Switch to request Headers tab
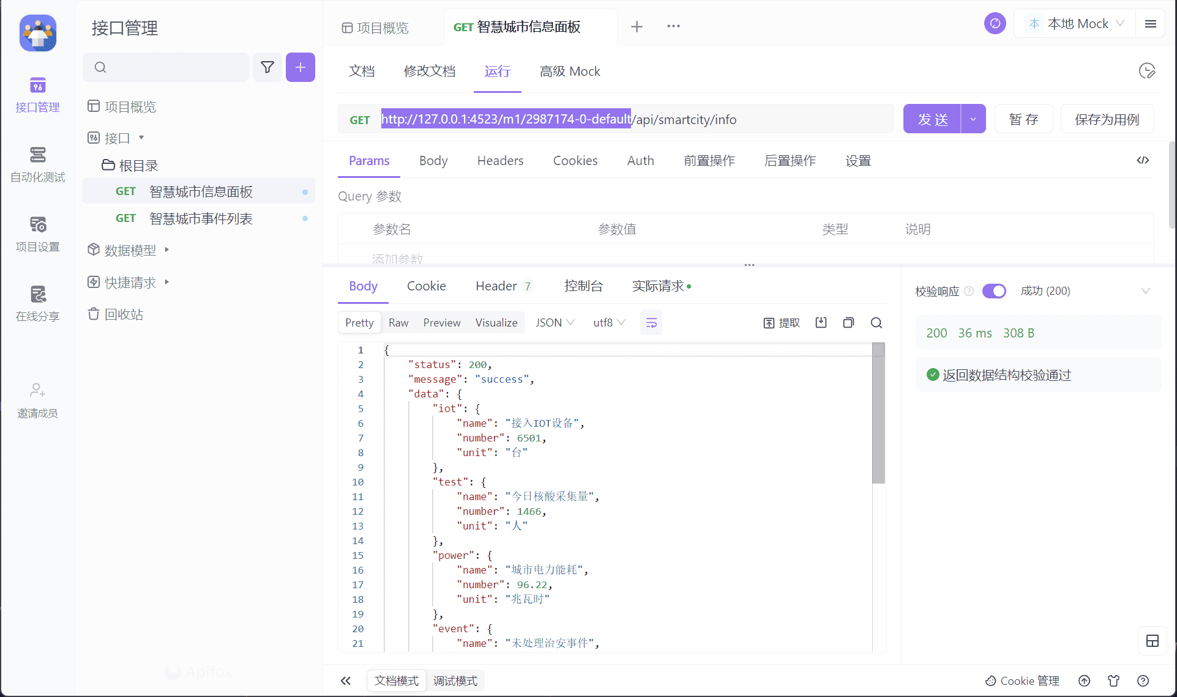Image resolution: width=1177 pixels, height=697 pixels. pyautogui.click(x=500, y=161)
